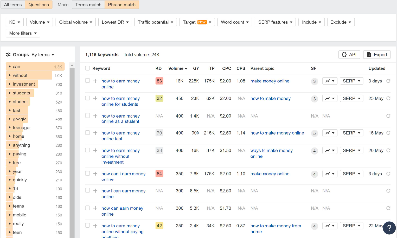397x238 pixels.
Task: Tick the select-all checkbox in Keyword header
Action: click(88, 68)
